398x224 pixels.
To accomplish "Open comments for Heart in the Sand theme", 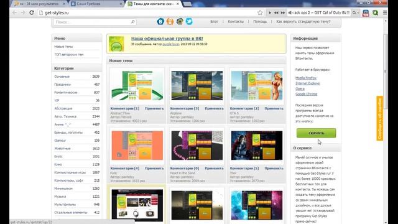I will [x=185, y=169].
